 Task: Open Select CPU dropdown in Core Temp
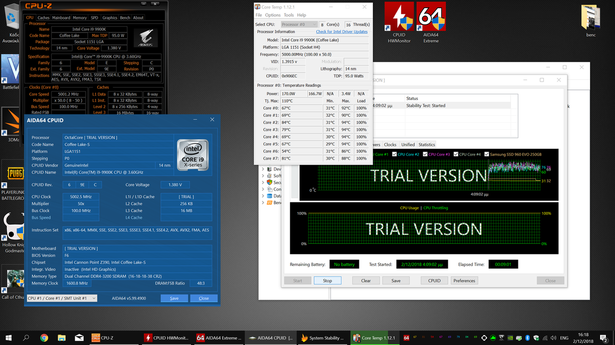coord(298,24)
